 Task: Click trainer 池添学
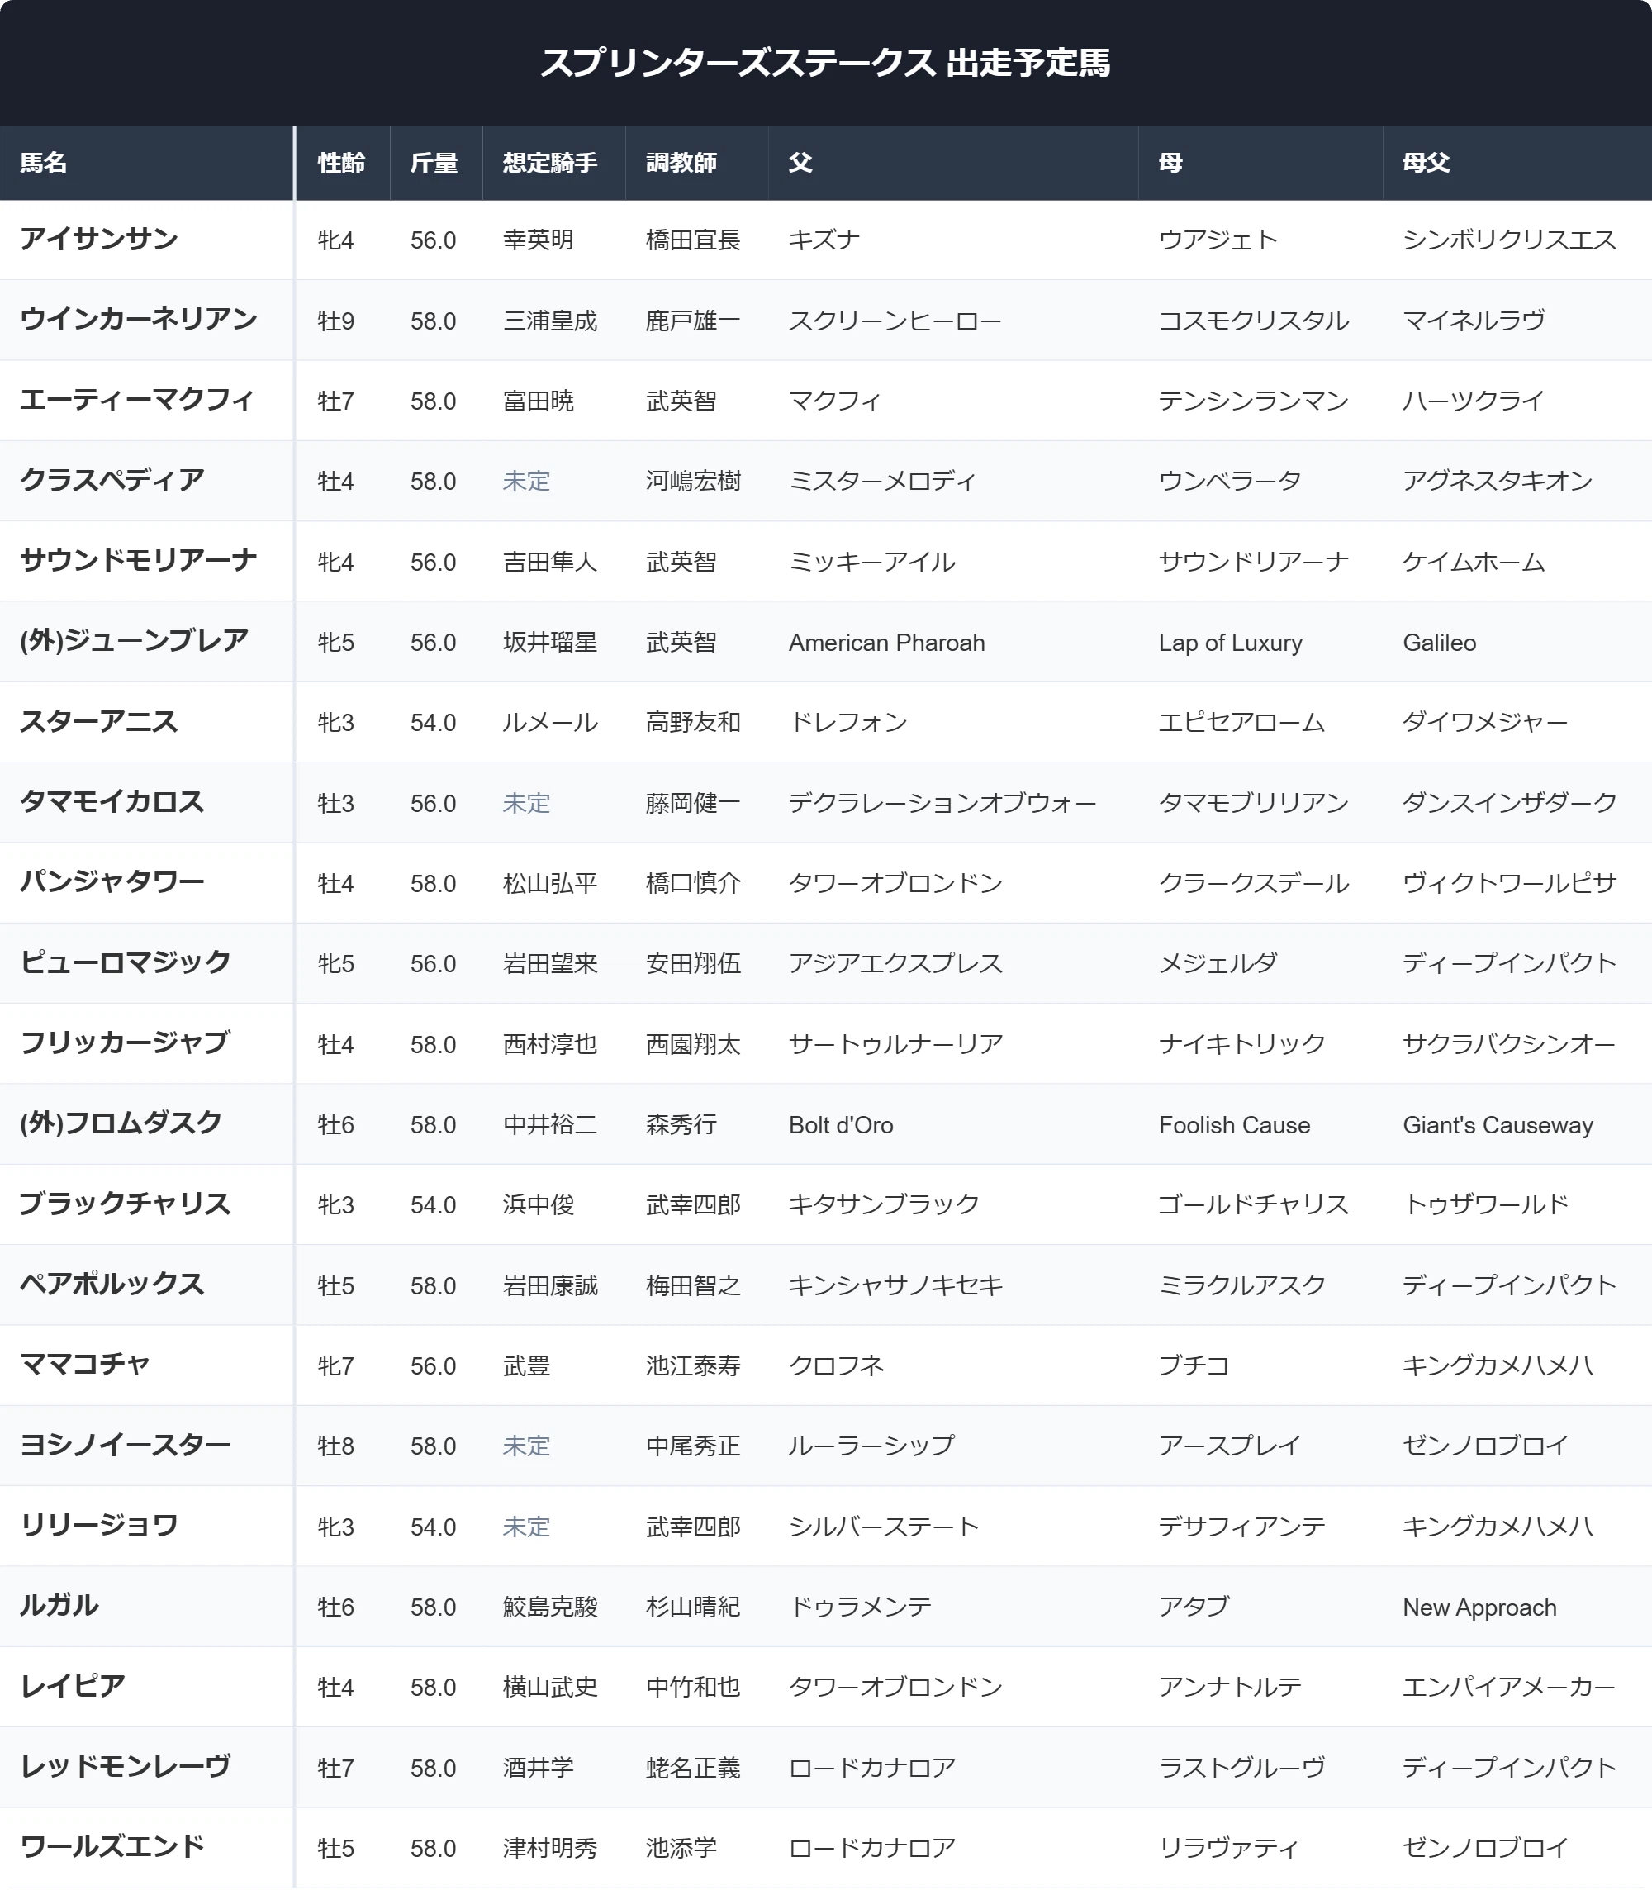tap(681, 1848)
